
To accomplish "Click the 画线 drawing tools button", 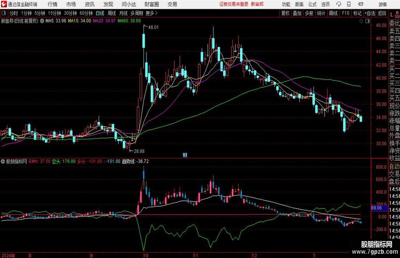I will pos(333,13).
